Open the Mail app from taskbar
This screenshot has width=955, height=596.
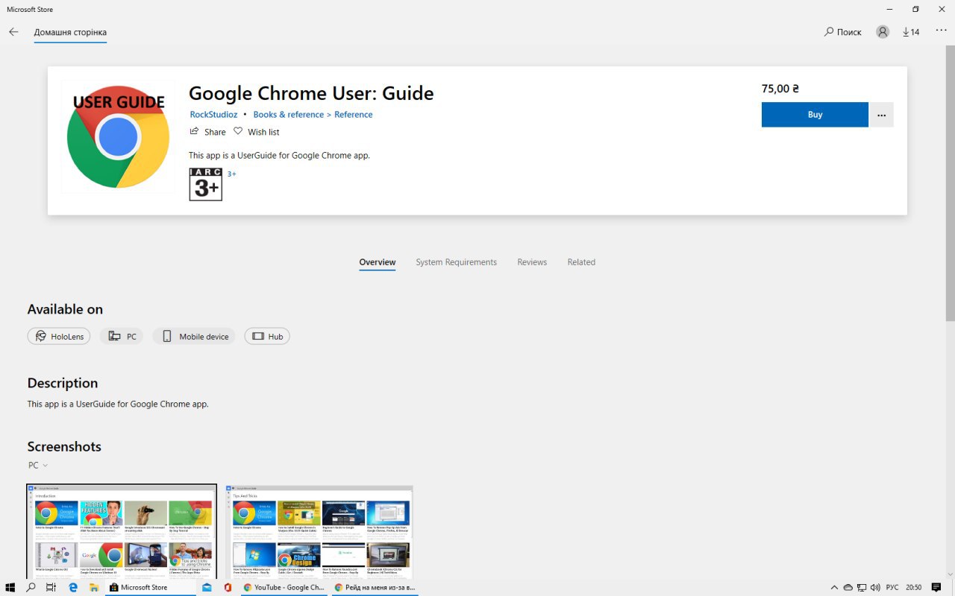[207, 587]
